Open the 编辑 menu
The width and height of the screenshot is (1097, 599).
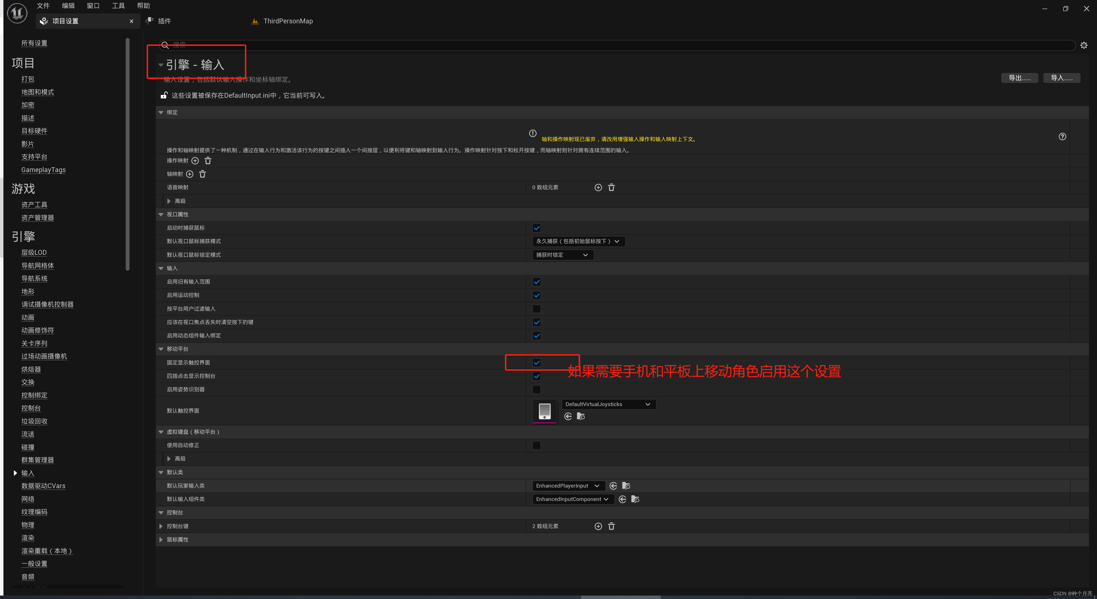[68, 5]
